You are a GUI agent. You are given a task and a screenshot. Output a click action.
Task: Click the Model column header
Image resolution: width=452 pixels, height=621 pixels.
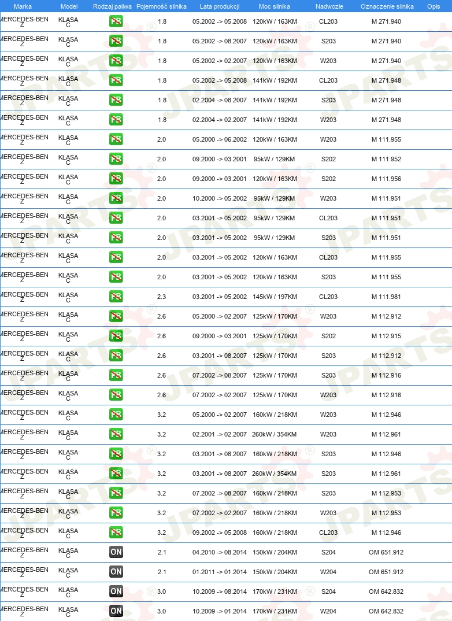(69, 6)
